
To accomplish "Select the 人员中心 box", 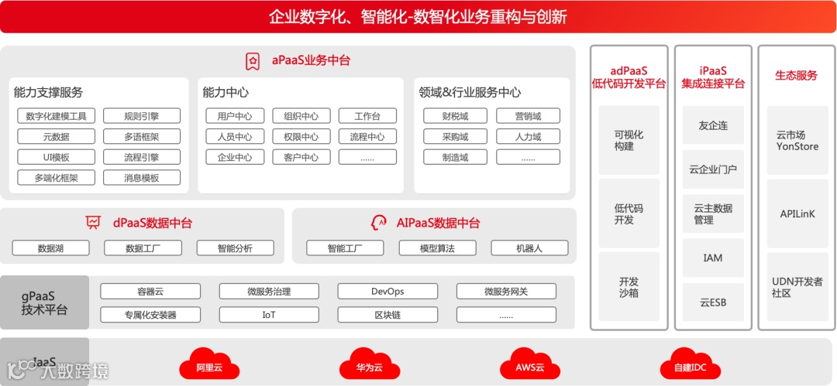I will point(235,136).
